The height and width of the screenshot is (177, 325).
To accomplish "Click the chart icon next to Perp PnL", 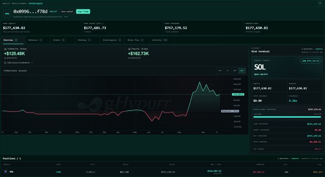I will click(130, 49).
